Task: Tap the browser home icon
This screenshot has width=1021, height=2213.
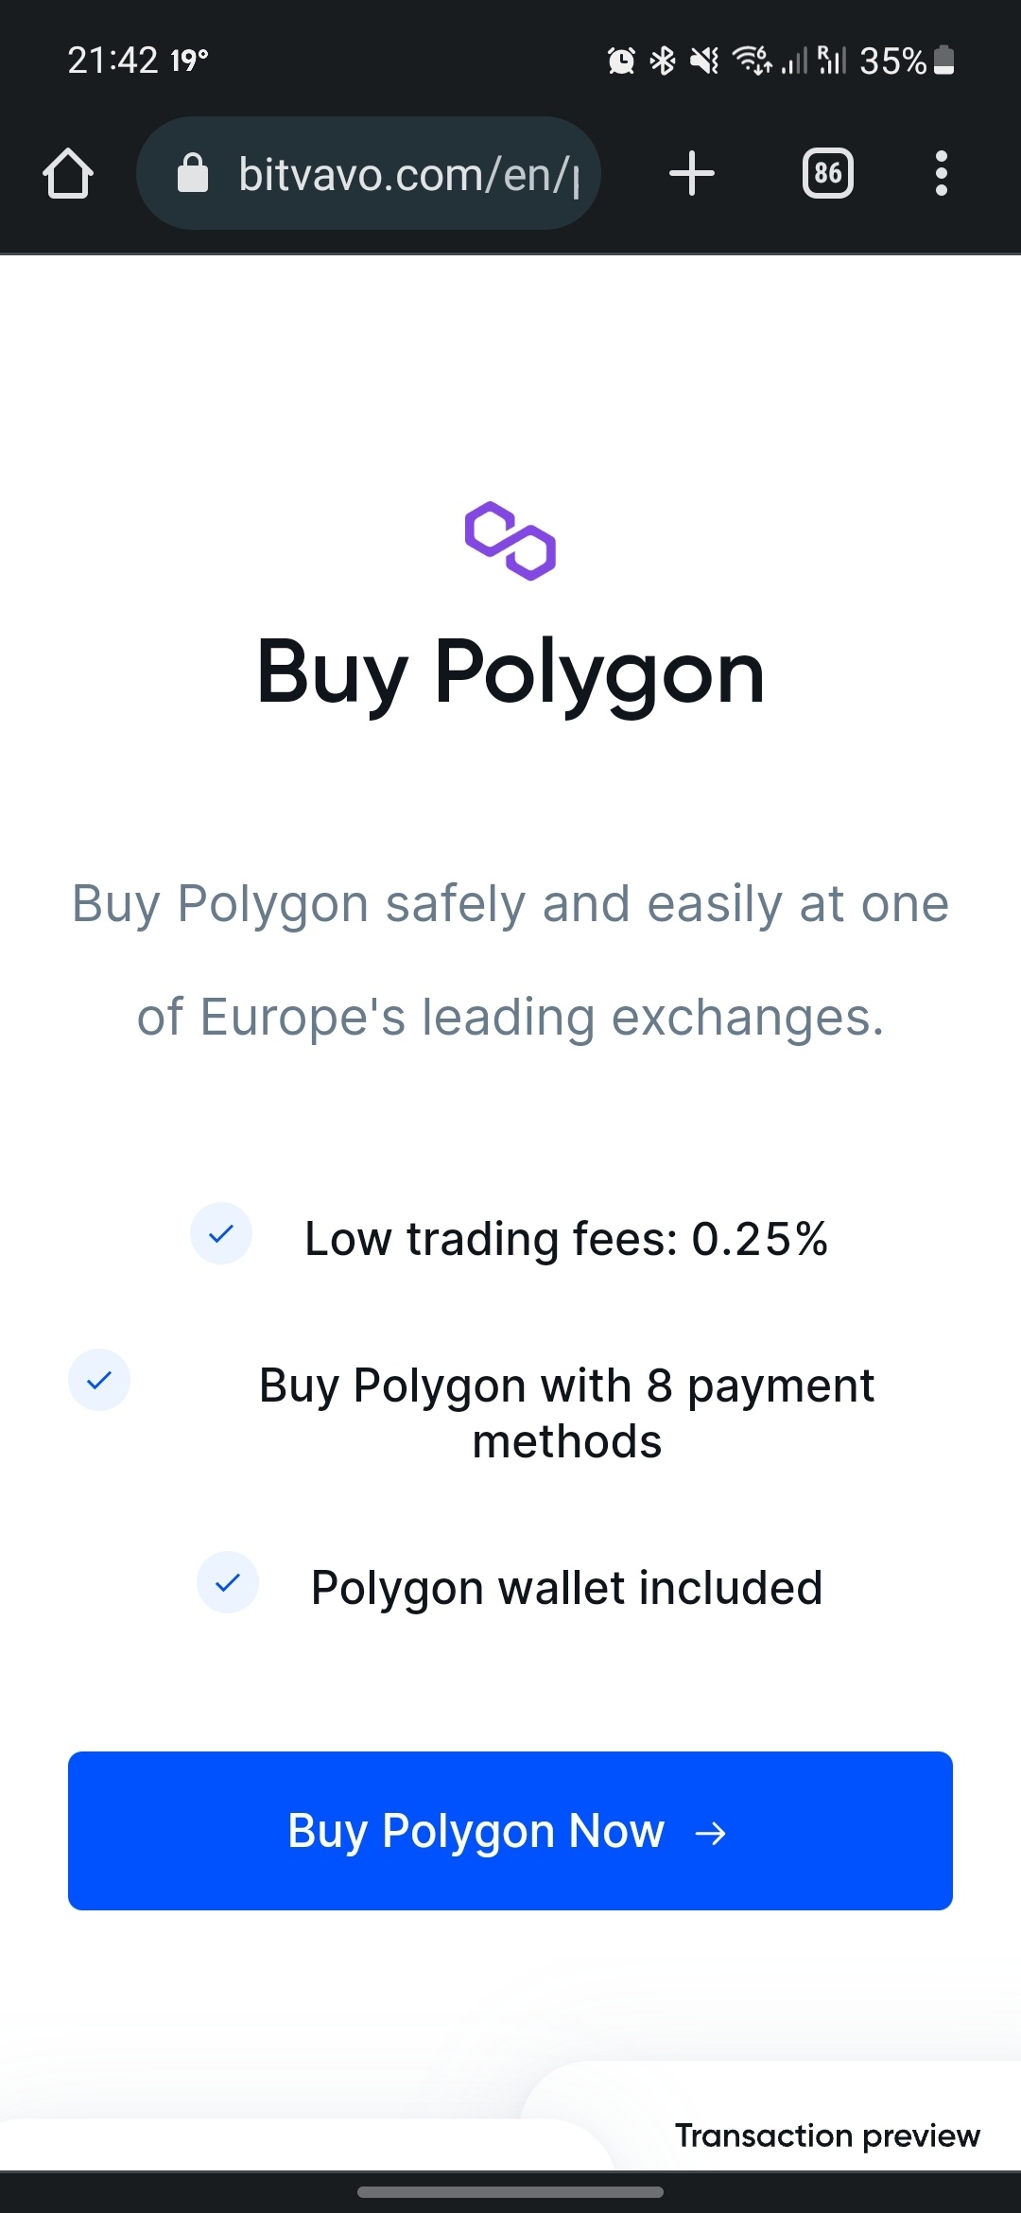Action: (68, 174)
